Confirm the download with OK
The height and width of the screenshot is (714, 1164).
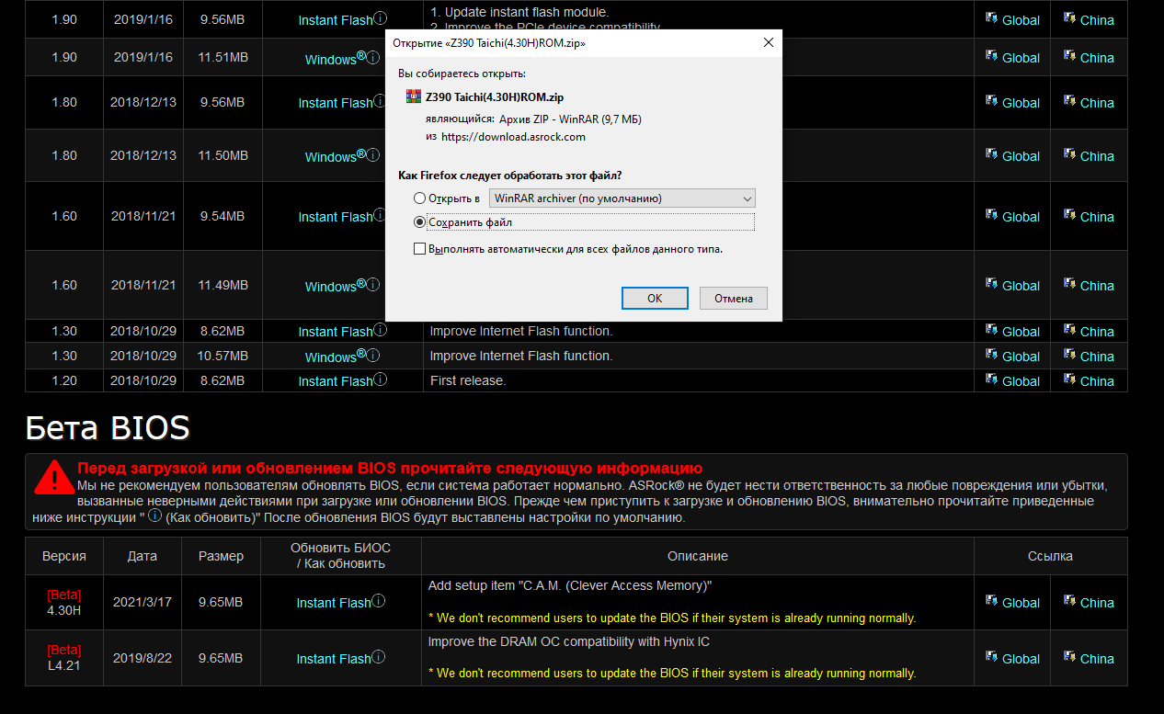point(655,299)
